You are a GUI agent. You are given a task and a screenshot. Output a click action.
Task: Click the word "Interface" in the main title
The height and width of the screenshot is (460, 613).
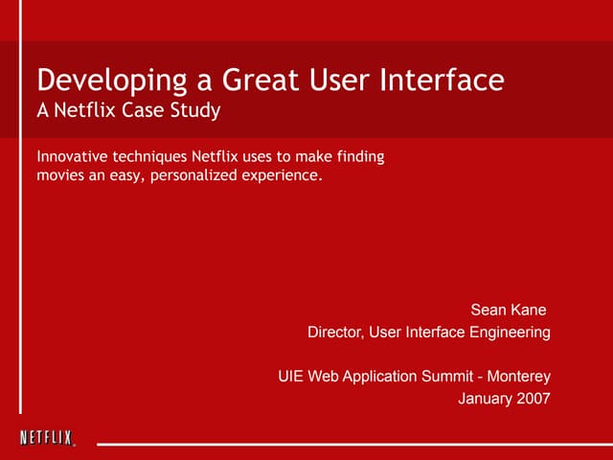pyautogui.click(x=449, y=80)
